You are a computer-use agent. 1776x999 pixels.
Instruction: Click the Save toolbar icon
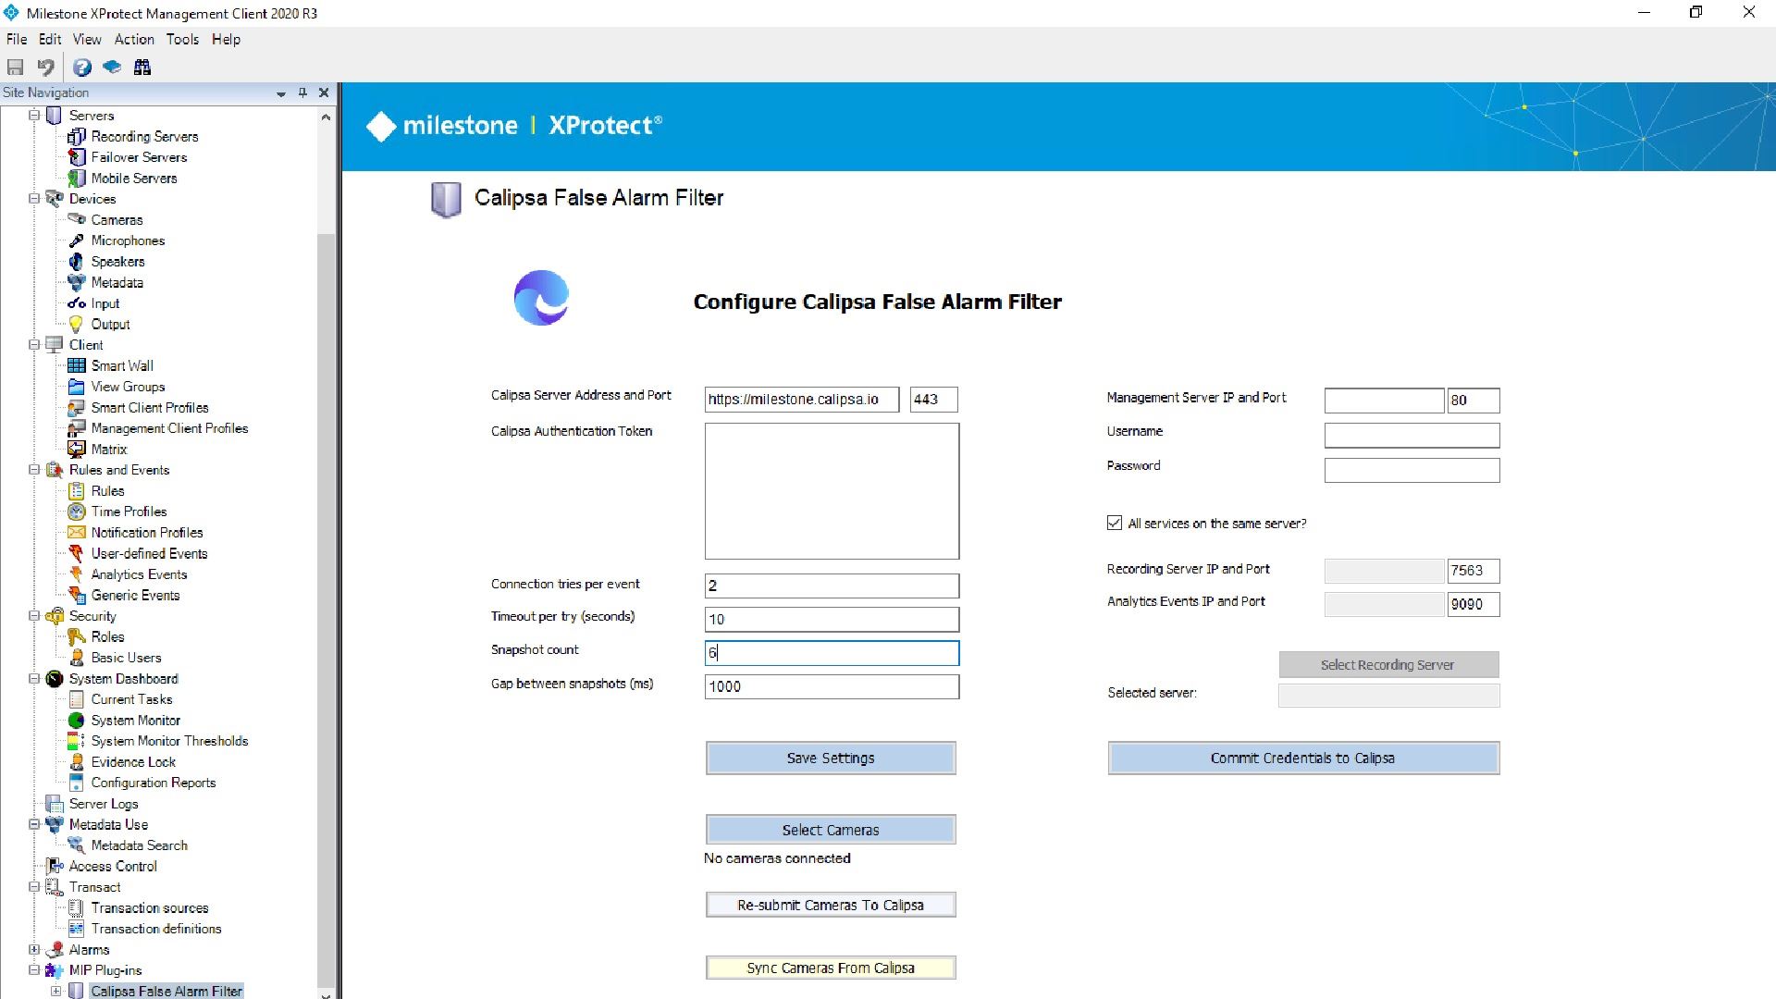point(15,67)
